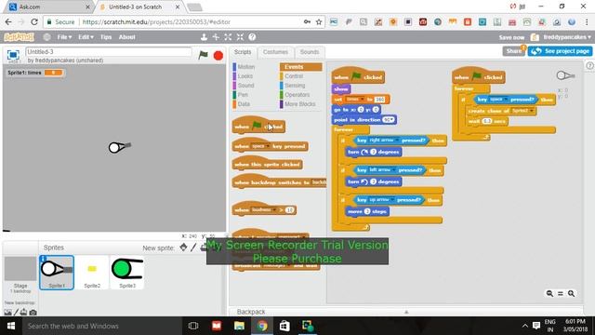Viewport: 595px width, 335px height.
Task: Zoom in the scripts area
Action: 571,293
